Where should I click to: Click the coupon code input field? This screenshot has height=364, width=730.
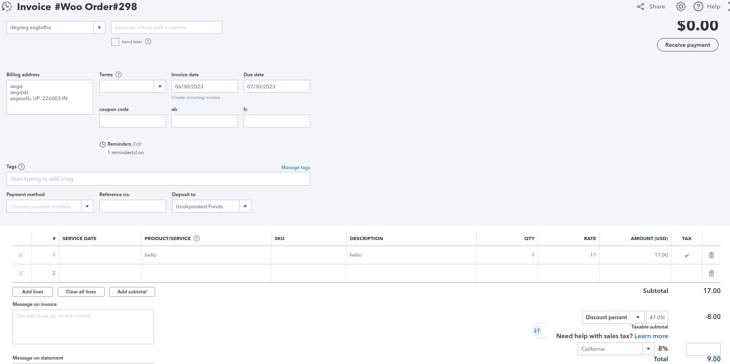coord(133,121)
